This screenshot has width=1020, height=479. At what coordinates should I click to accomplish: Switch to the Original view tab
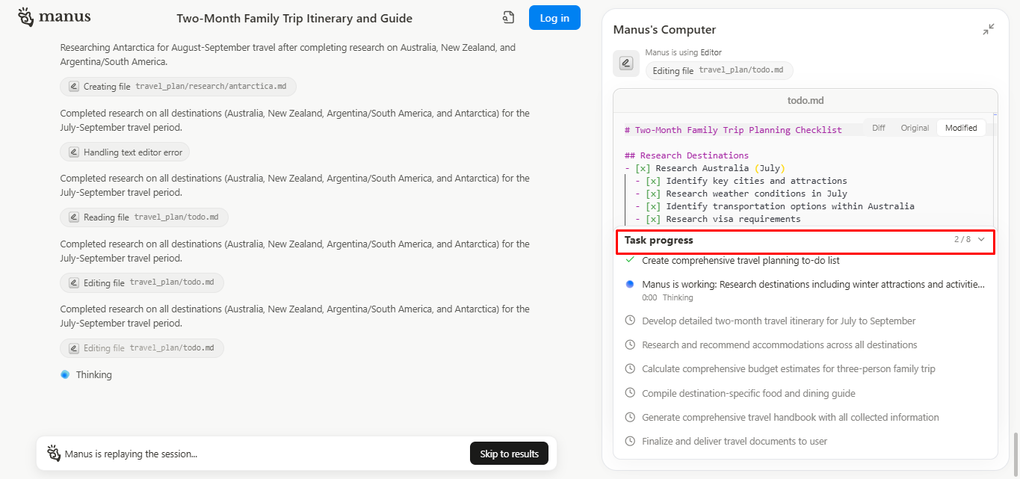[x=915, y=128]
